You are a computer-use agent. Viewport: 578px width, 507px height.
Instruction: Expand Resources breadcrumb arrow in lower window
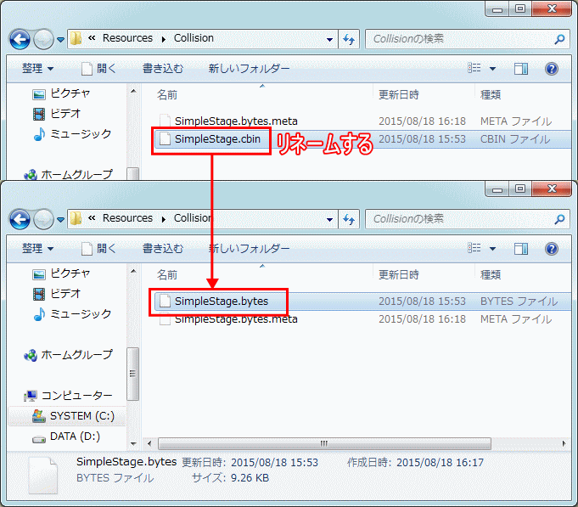tap(163, 219)
